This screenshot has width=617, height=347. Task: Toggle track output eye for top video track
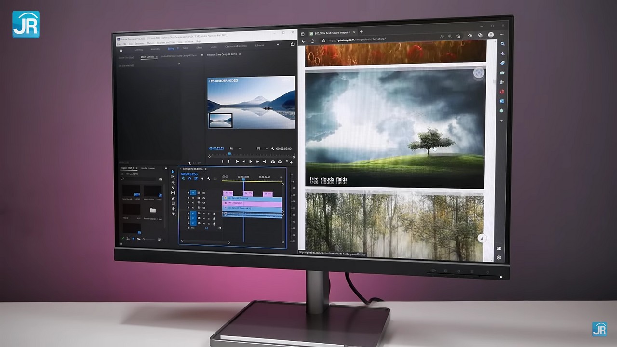203,193
